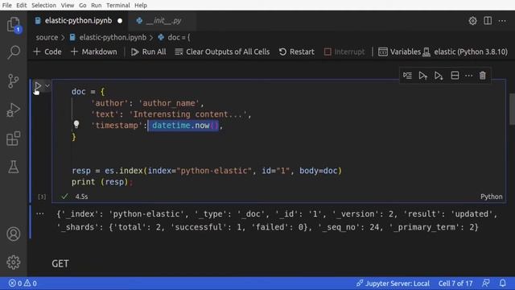Viewport: 515px width, 290px height.
Task: Clear Outputs of All Cells
Action: (x=222, y=52)
